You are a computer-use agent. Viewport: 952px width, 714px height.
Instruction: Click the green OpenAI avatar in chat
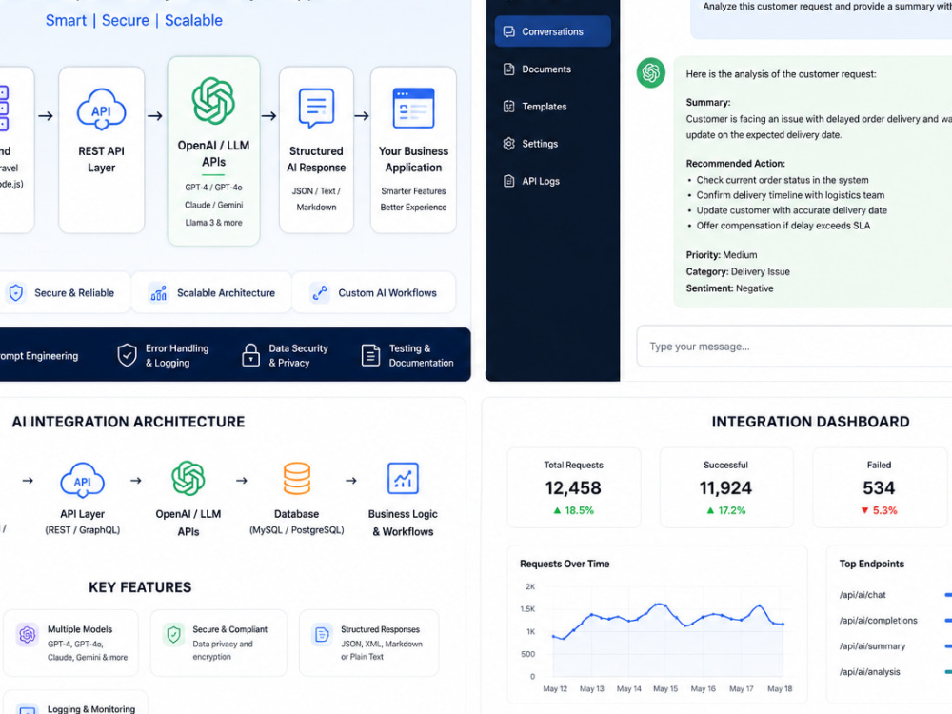click(x=651, y=73)
